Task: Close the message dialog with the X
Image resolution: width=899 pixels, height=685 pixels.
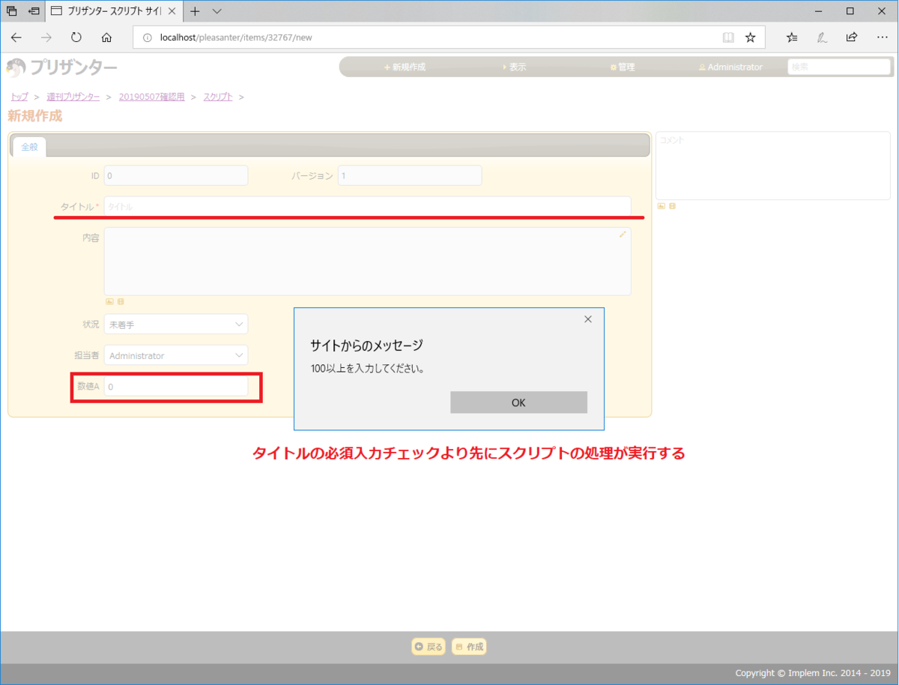Action: click(x=587, y=319)
